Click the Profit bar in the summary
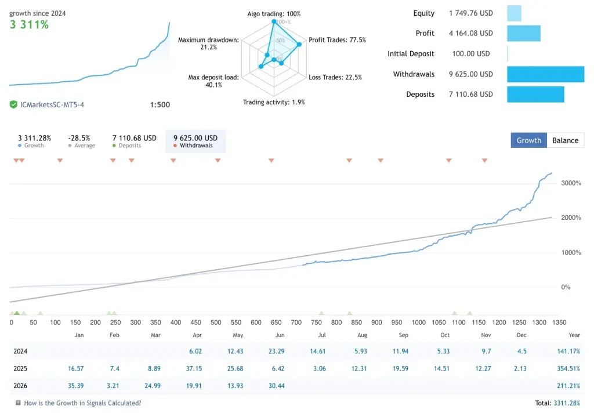 pyautogui.click(x=524, y=33)
